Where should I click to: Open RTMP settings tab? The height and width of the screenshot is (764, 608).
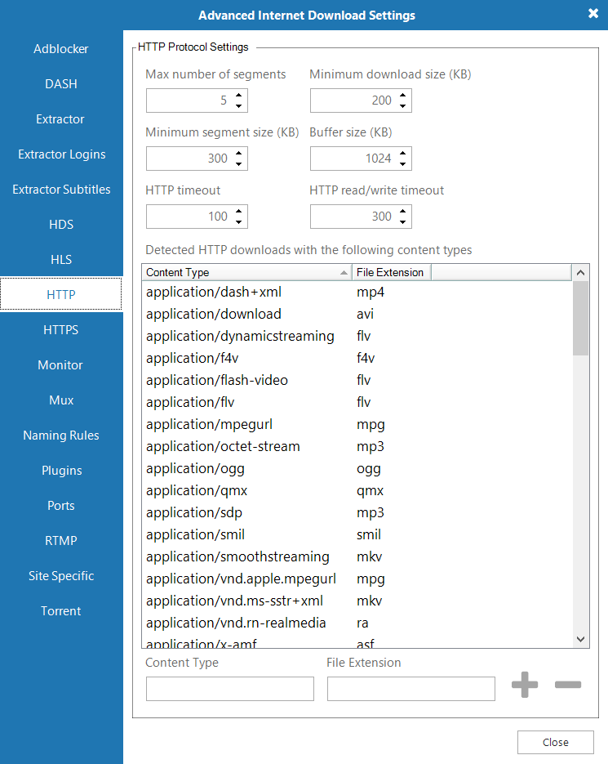(x=61, y=540)
